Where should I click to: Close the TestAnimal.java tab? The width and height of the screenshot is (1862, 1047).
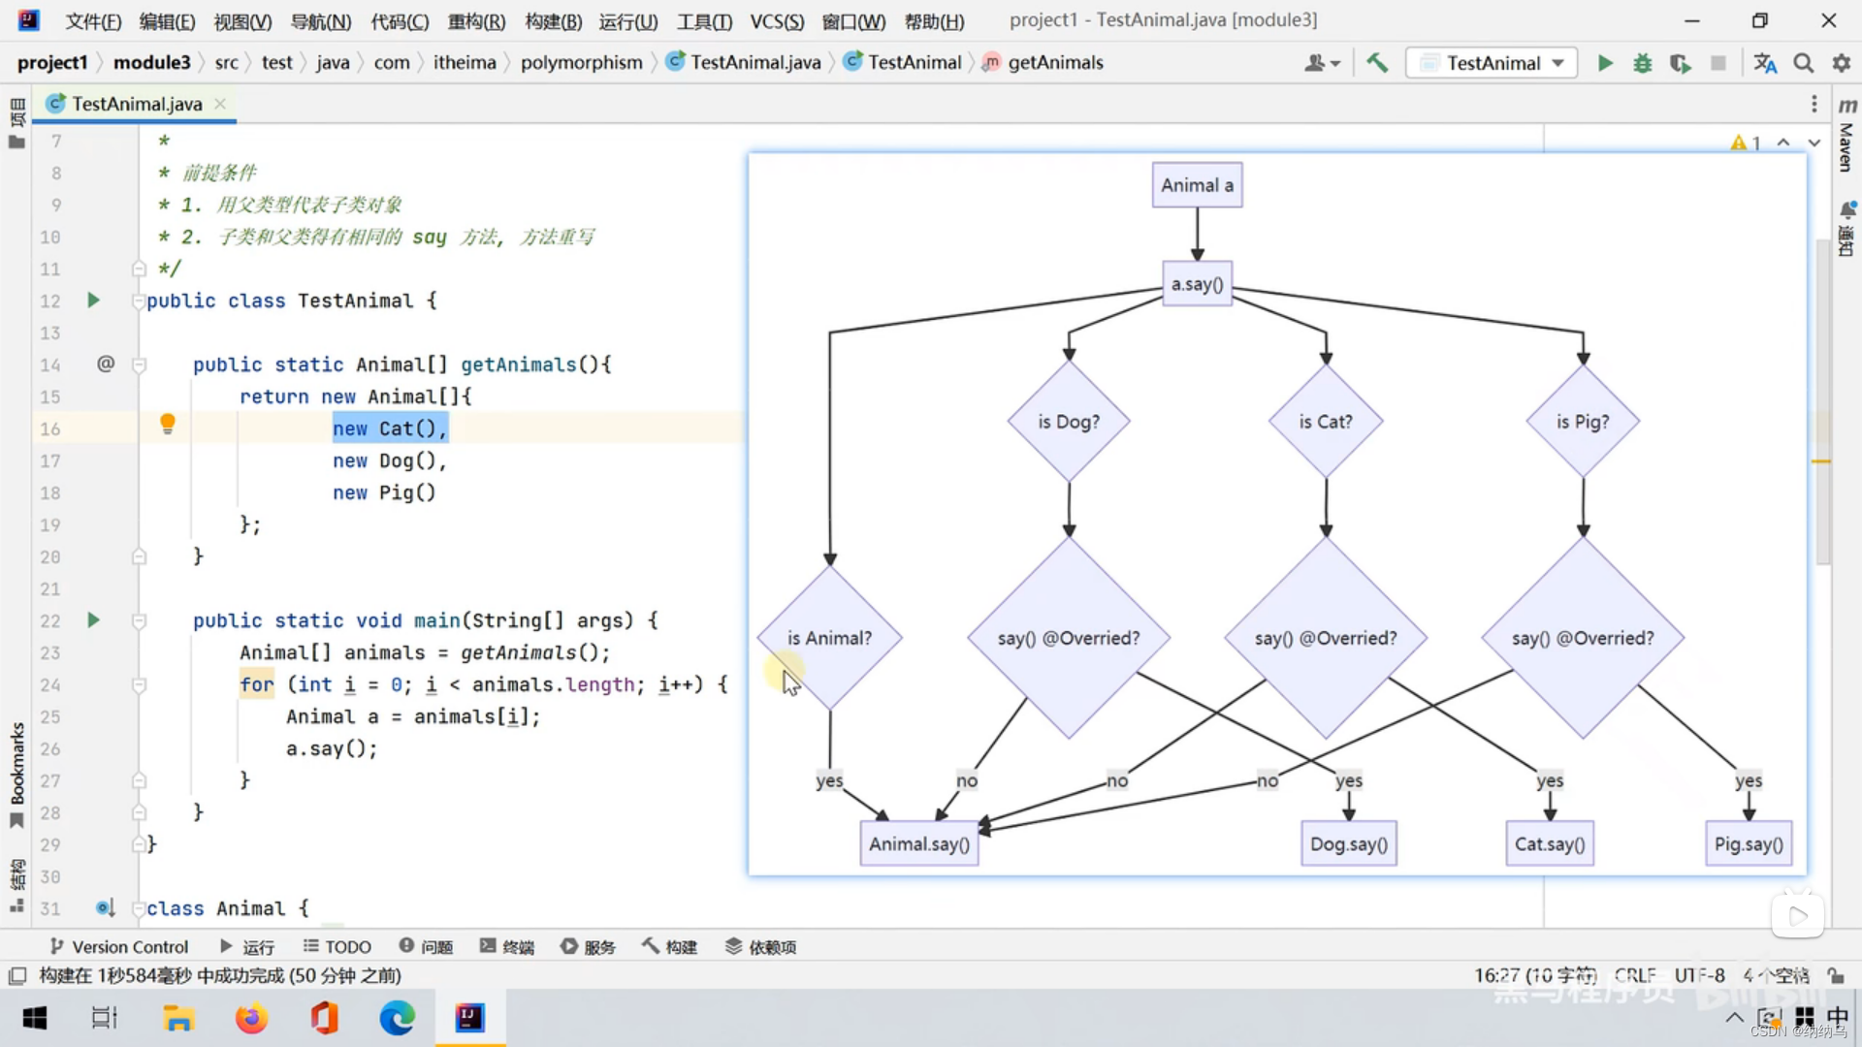[220, 104]
